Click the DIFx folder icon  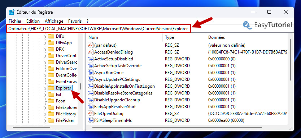(51, 36)
